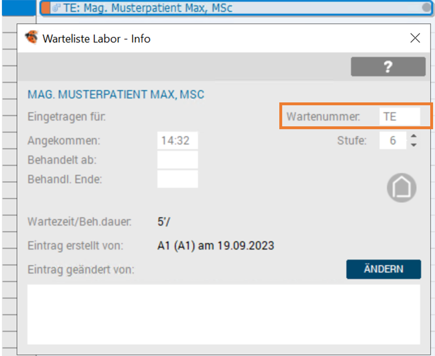Image resolution: width=435 pixels, height=356 pixels.
Task: Click the Eingetragen für label
Action: [67, 117]
